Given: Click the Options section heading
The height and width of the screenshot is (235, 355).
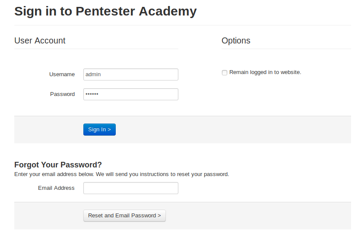Looking at the screenshot, I should tap(236, 40).
